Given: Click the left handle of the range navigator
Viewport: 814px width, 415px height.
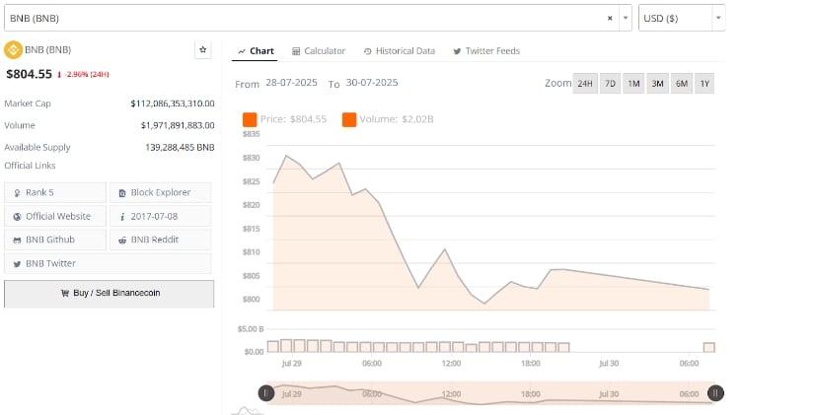Looking at the screenshot, I should (265, 393).
